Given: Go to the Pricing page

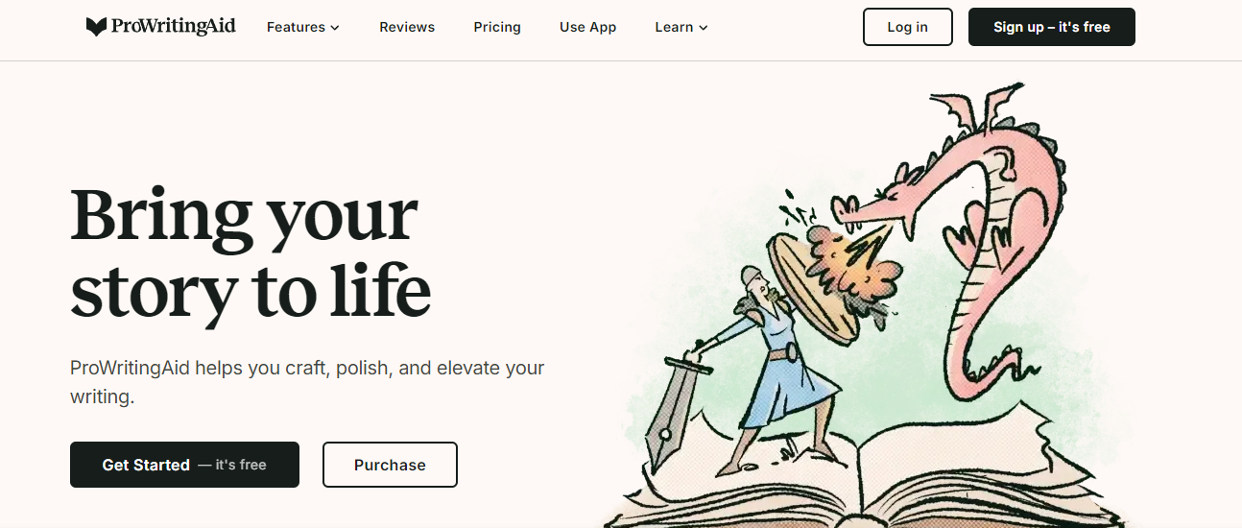Looking at the screenshot, I should [497, 27].
